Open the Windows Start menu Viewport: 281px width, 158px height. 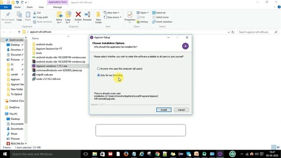click(5, 154)
